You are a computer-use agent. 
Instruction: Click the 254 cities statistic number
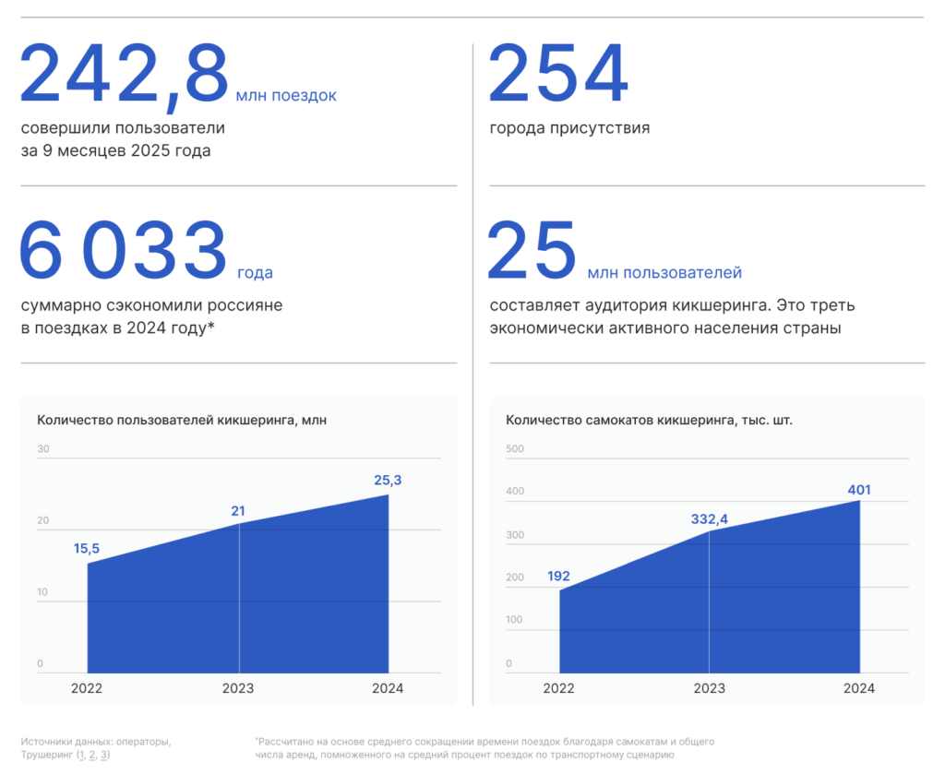click(557, 75)
